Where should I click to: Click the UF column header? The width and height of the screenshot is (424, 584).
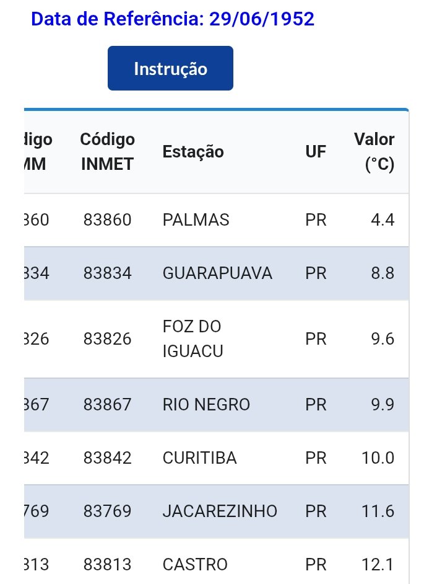pos(316,152)
